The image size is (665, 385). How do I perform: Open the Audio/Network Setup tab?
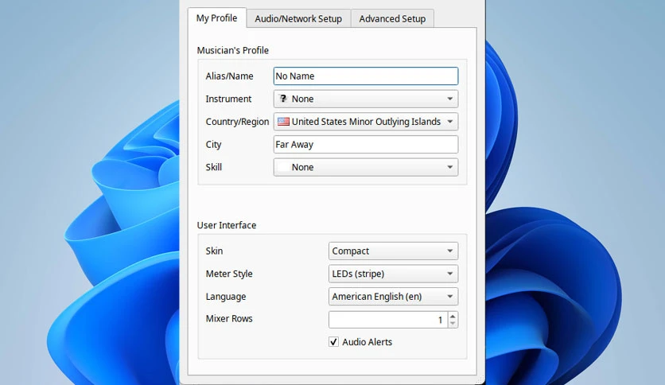tap(298, 18)
